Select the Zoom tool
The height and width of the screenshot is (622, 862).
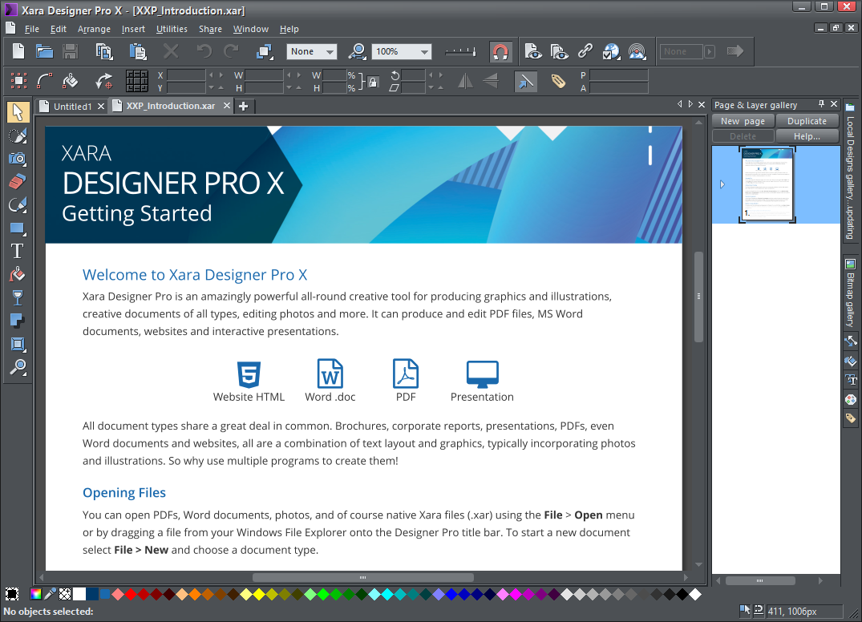(18, 367)
